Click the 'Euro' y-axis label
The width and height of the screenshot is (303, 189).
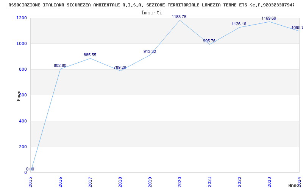click(19, 96)
